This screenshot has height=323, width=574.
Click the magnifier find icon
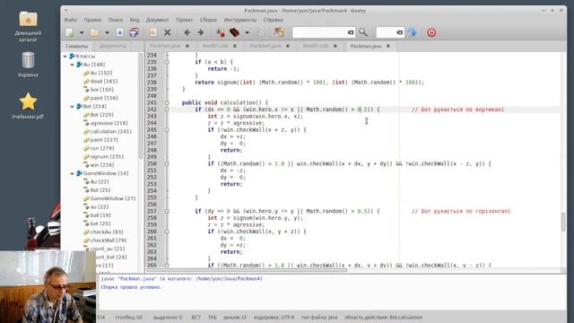362,32
